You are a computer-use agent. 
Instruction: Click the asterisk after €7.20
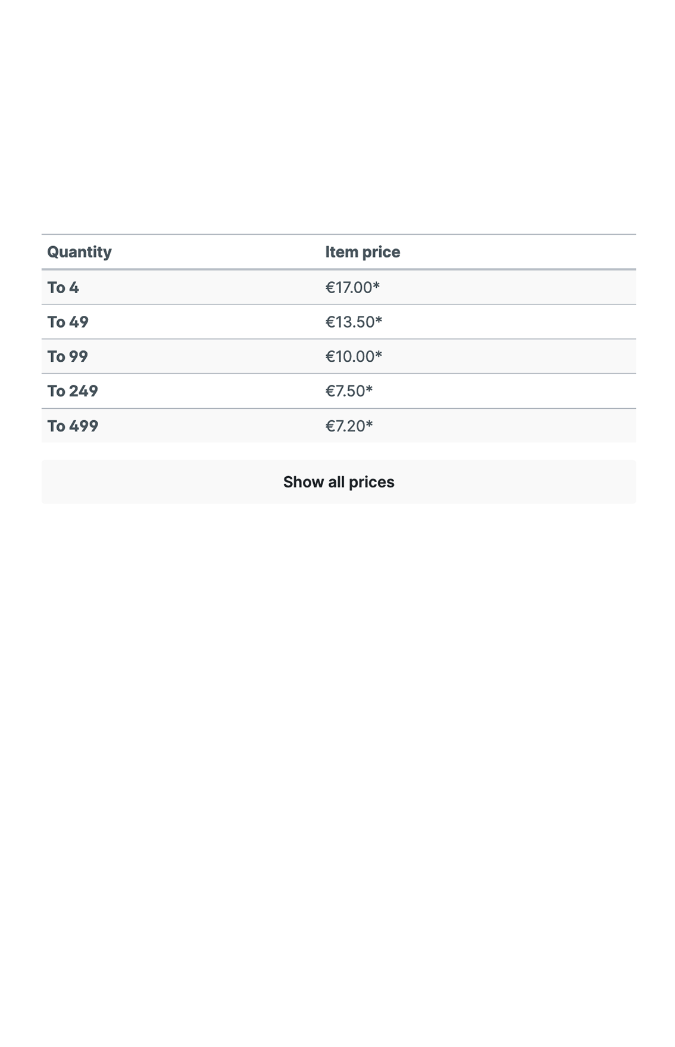pos(369,424)
